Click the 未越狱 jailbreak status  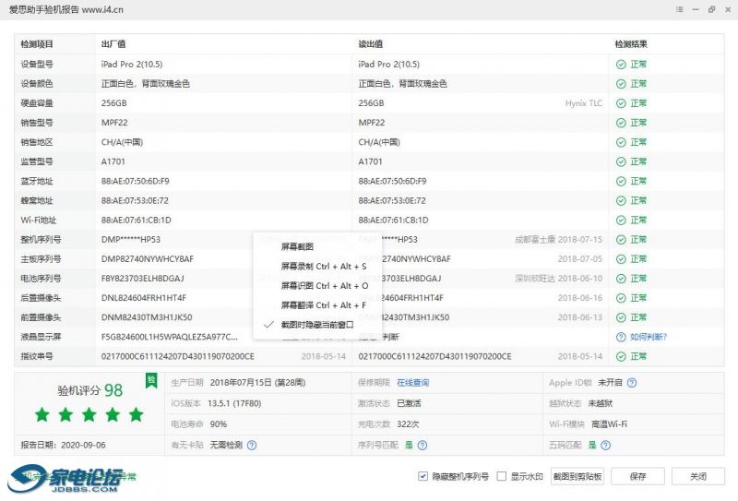[601, 403]
